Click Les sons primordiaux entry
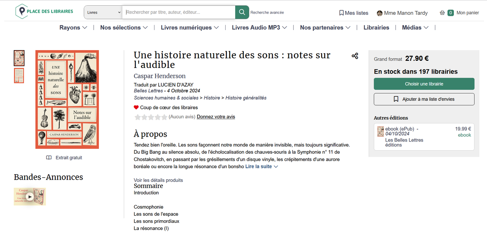 coord(156,221)
